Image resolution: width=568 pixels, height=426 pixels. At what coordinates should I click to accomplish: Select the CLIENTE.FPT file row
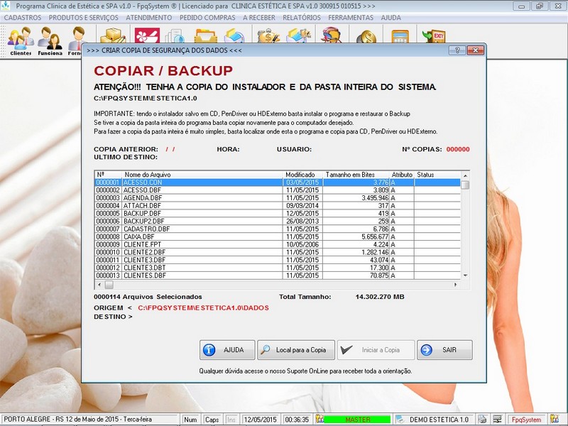[x=278, y=244]
